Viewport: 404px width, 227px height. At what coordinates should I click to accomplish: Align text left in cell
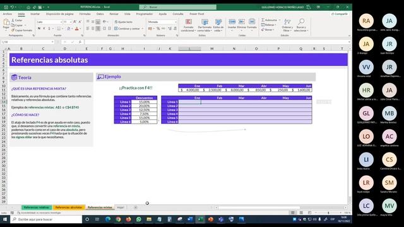click(x=88, y=28)
